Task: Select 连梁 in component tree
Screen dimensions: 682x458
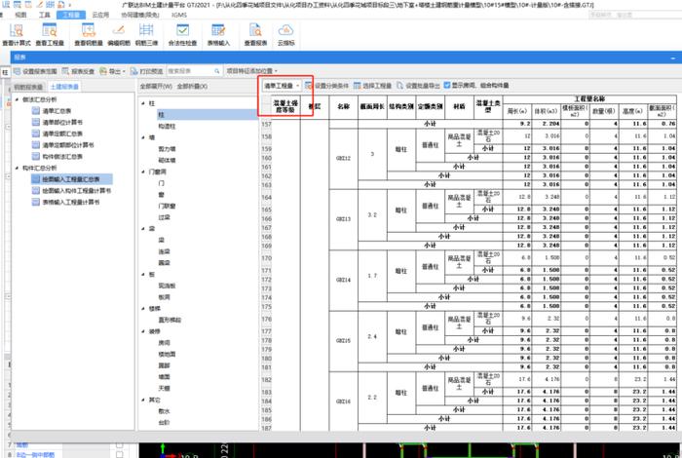Action: pyautogui.click(x=165, y=251)
